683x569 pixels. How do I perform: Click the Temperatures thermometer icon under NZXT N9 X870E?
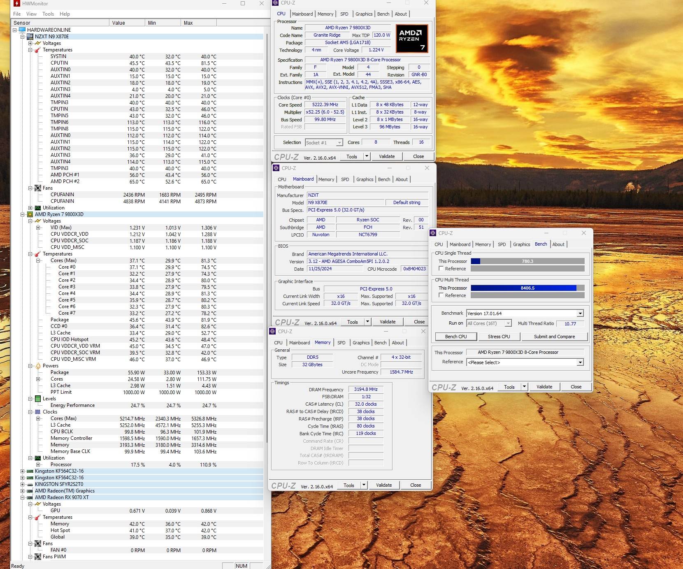click(38, 50)
